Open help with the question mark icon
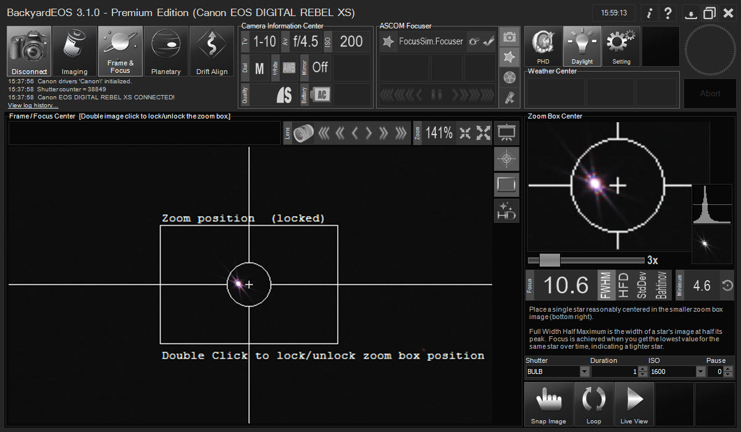Image resolution: width=741 pixels, height=432 pixels. 668,13
